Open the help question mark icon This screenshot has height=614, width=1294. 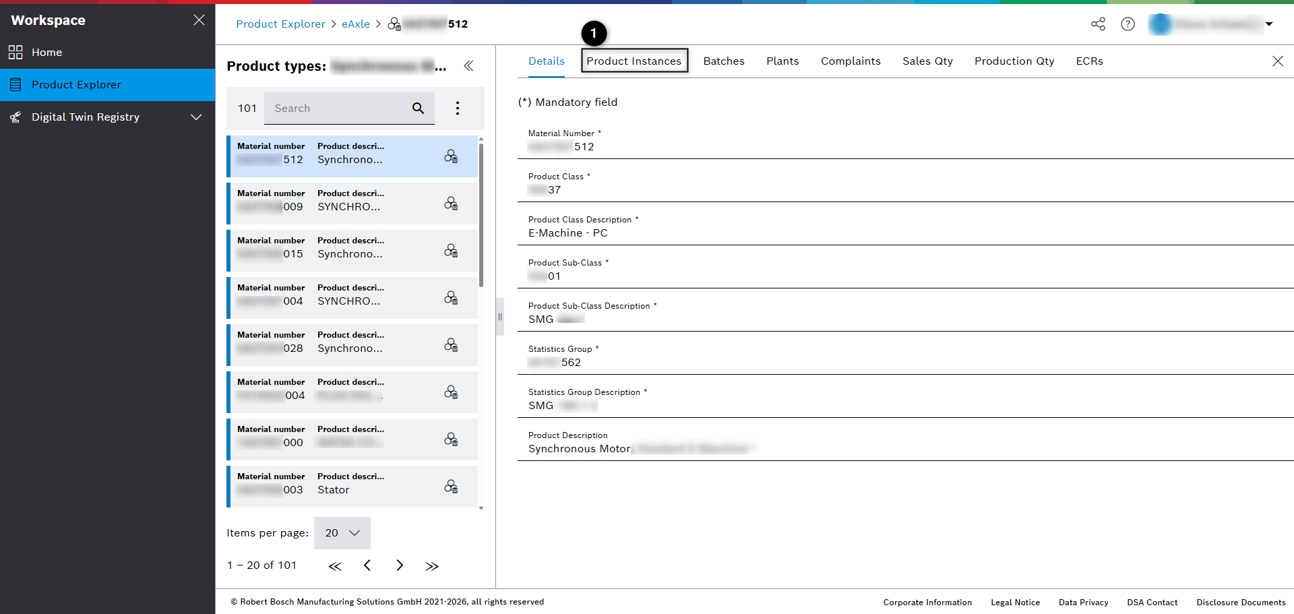coord(1128,24)
